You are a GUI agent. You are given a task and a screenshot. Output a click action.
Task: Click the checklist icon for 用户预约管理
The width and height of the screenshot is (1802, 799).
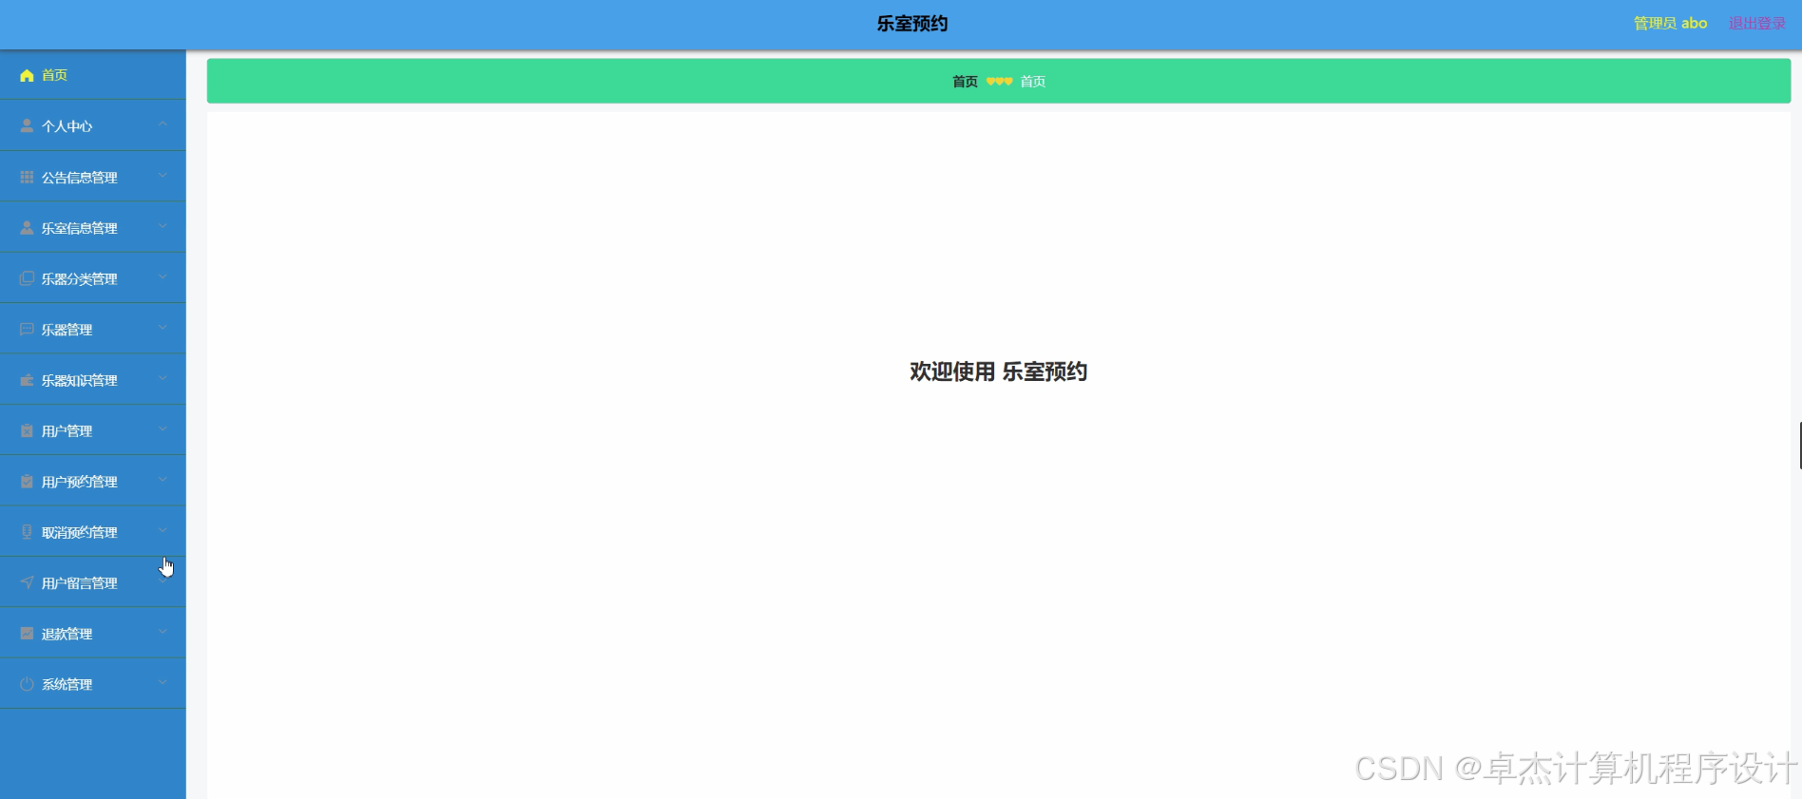27,482
